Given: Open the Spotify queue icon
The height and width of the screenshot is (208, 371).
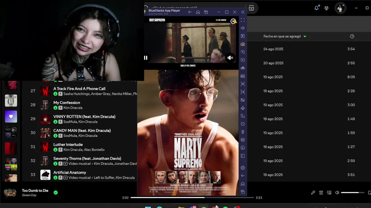Looking at the screenshot, I should pyautogui.click(x=321, y=193).
